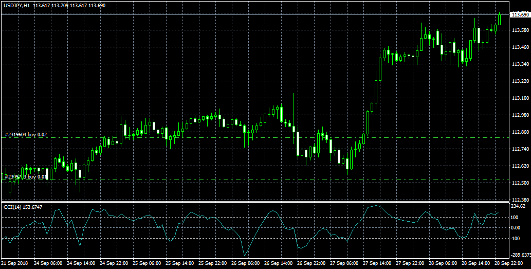Click the 112.500 price axis label
This screenshot has width=531, height=269.
[x=518, y=183]
